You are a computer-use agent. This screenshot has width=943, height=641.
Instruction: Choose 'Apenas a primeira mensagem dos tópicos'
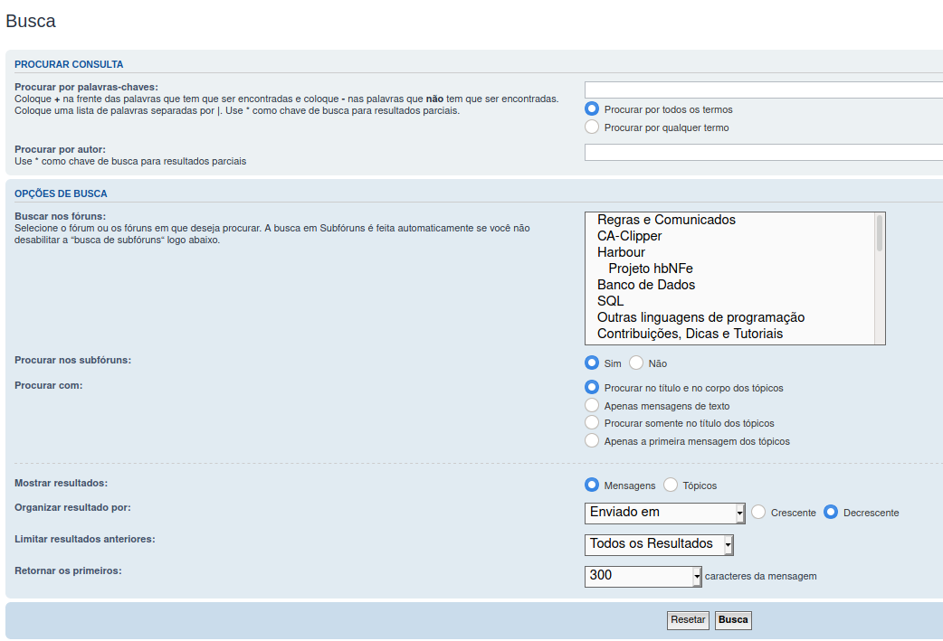(592, 441)
